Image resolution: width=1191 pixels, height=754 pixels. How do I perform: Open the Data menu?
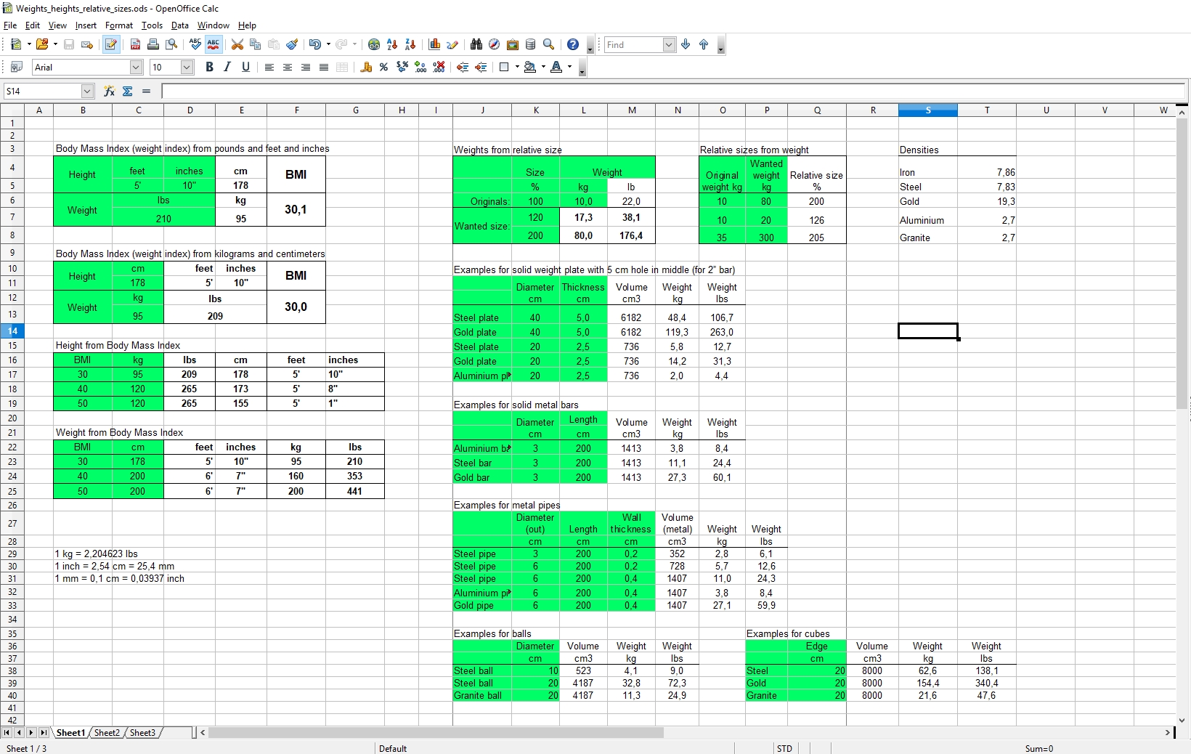[180, 25]
